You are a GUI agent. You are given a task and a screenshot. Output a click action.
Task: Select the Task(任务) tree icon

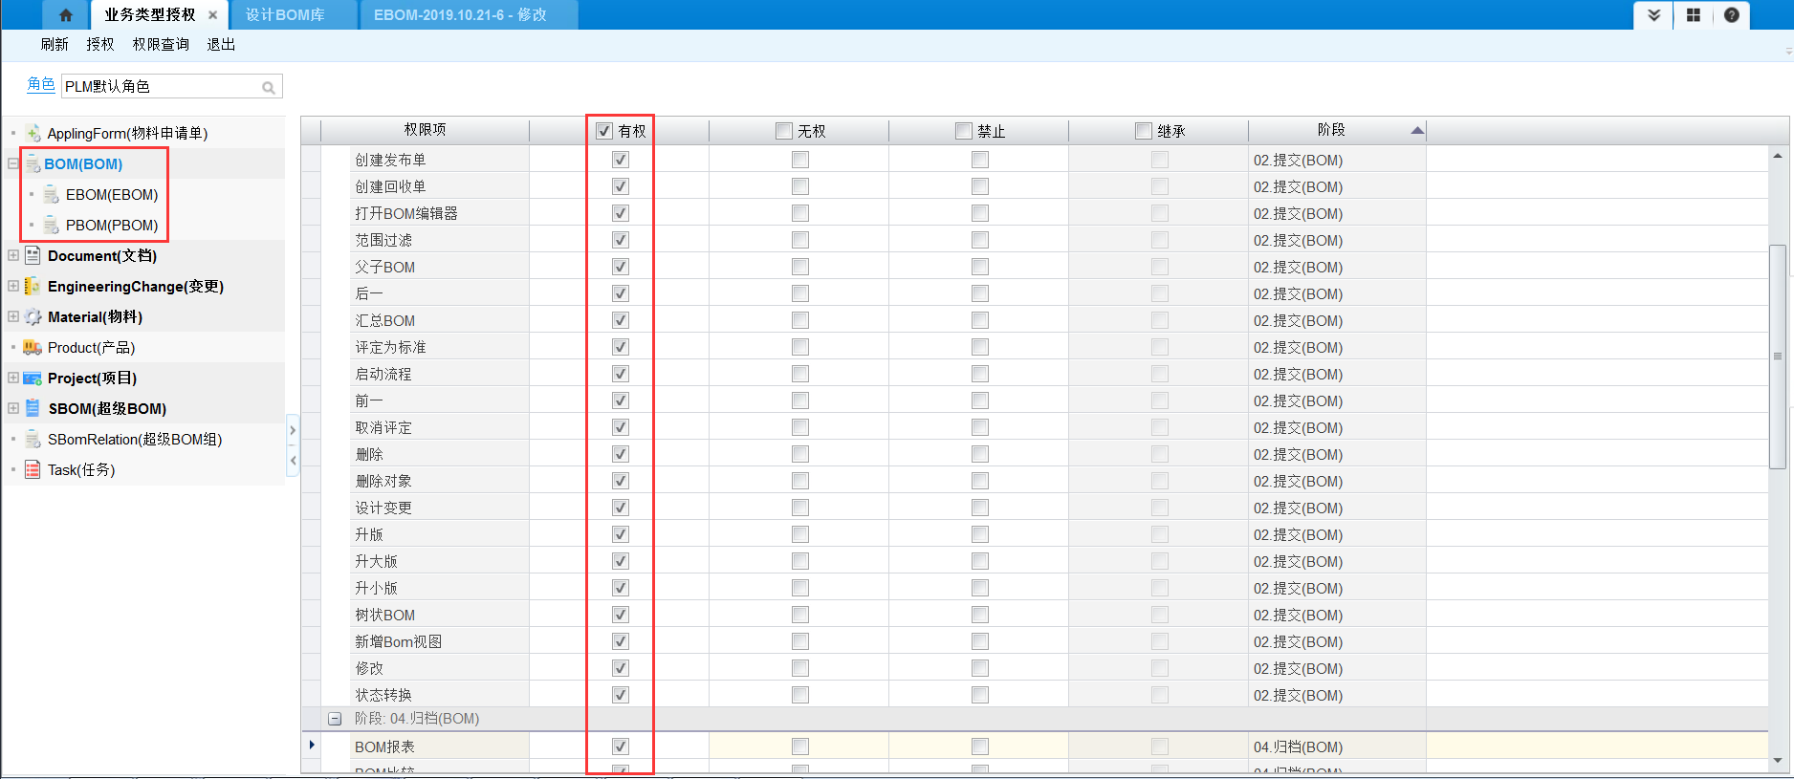point(33,470)
